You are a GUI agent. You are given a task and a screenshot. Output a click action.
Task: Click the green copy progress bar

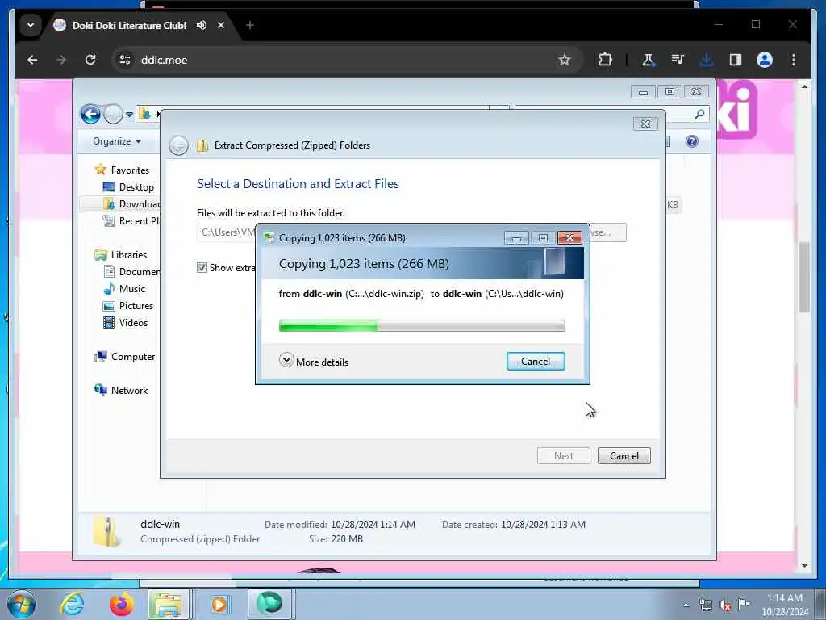pos(422,326)
